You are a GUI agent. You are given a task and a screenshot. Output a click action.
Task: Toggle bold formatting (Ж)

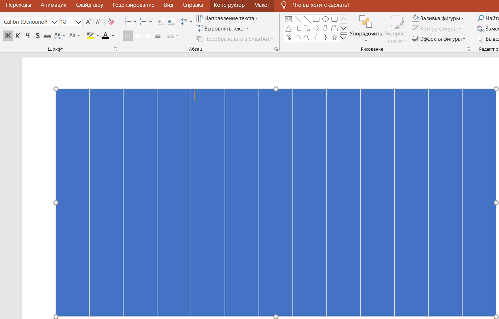click(x=8, y=35)
